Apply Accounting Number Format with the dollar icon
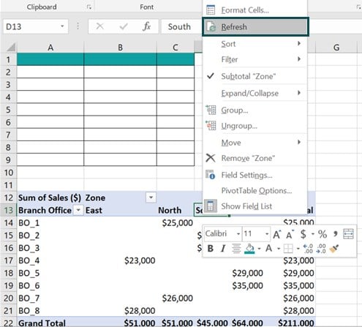This screenshot has height=327, width=362. [x=303, y=234]
